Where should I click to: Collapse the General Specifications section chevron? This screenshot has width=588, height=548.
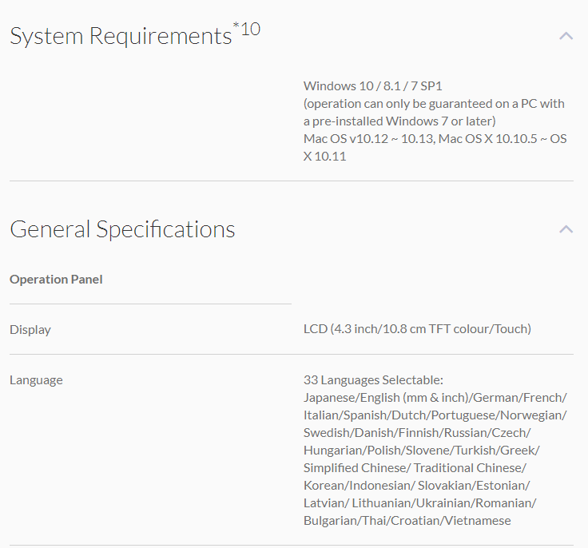click(x=566, y=229)
